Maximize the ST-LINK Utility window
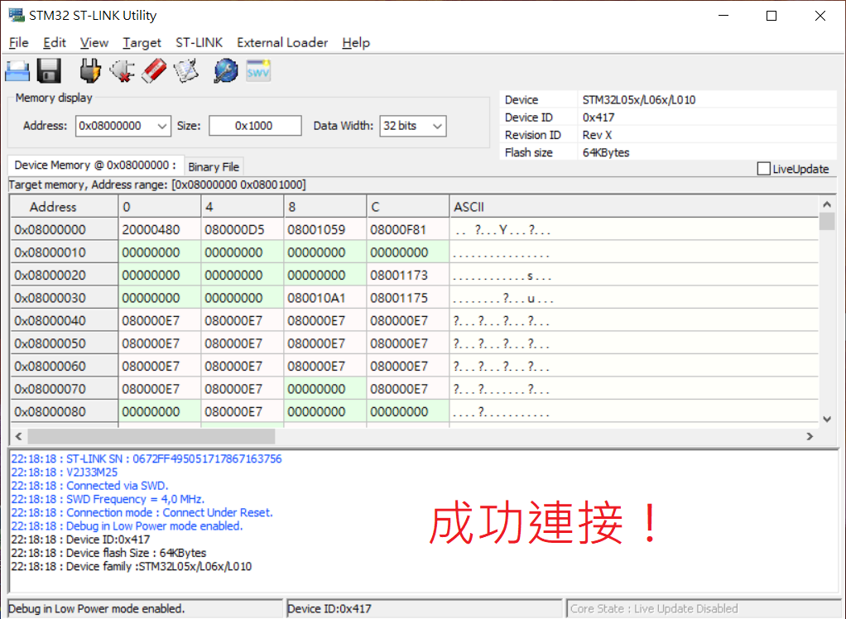 [771, 16]
